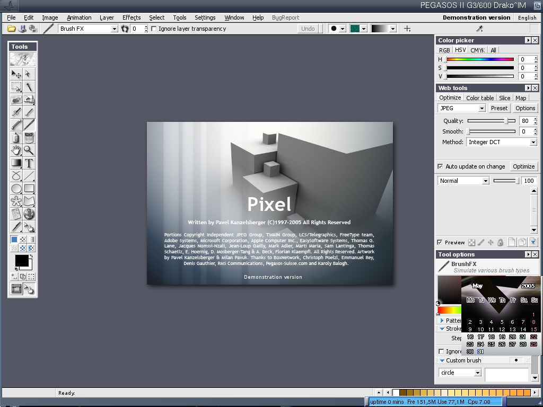Click the delete layer icon
This screenshot has width=543, height=407.
[x=533, y=242]
